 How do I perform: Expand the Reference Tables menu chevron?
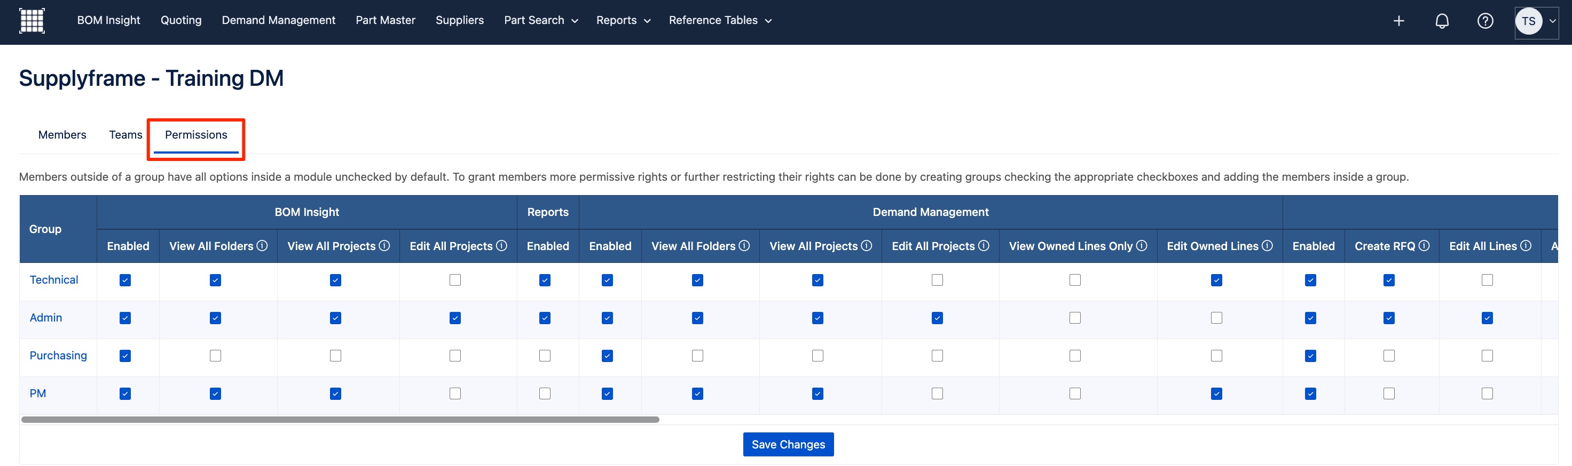(768, 21)
